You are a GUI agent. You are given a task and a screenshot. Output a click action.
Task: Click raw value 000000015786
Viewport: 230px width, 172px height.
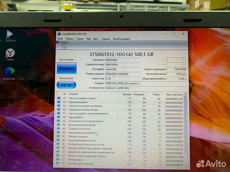click(174, 157)
